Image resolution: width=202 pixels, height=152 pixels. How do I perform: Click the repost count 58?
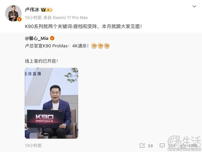(x=150, y=146)
